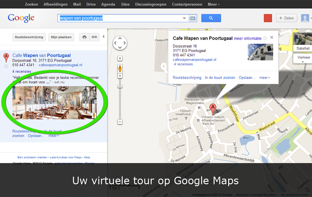Click the 'my location' button on map
This screenshot has height=197, width=312.
pyautogui.click(x=120, y=58)
